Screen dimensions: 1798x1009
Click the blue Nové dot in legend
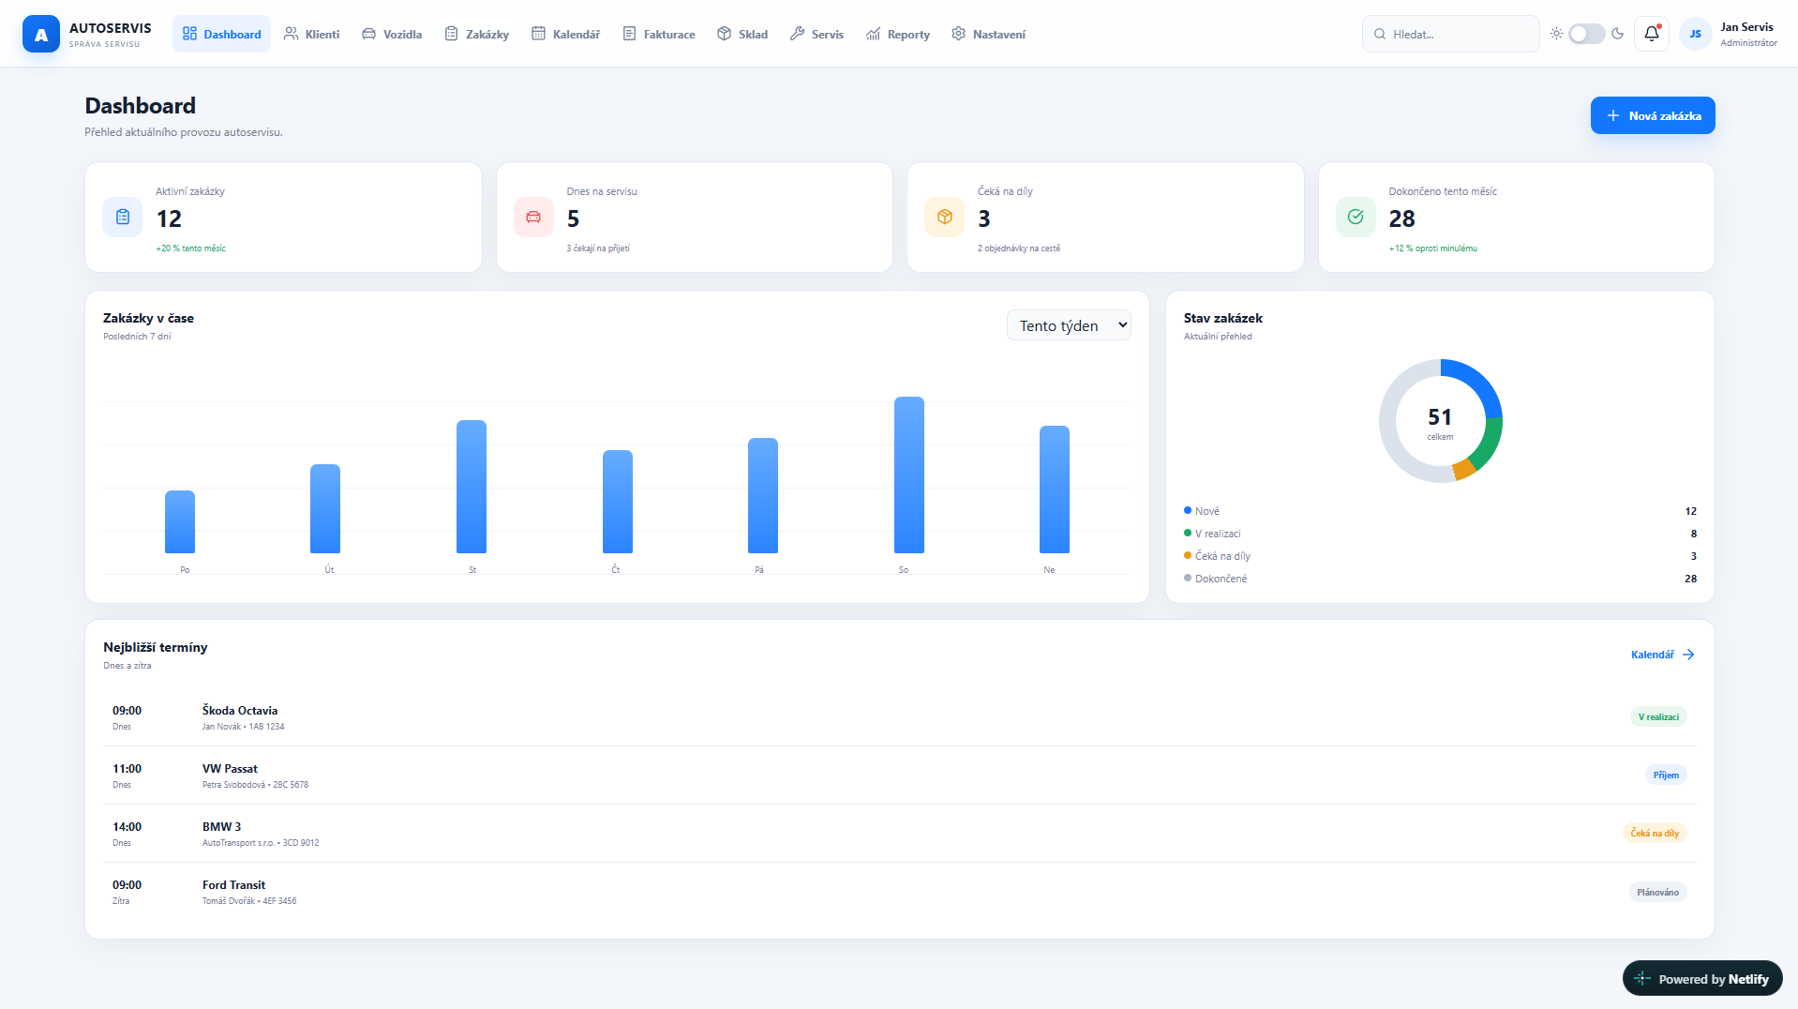(1188, 510)
